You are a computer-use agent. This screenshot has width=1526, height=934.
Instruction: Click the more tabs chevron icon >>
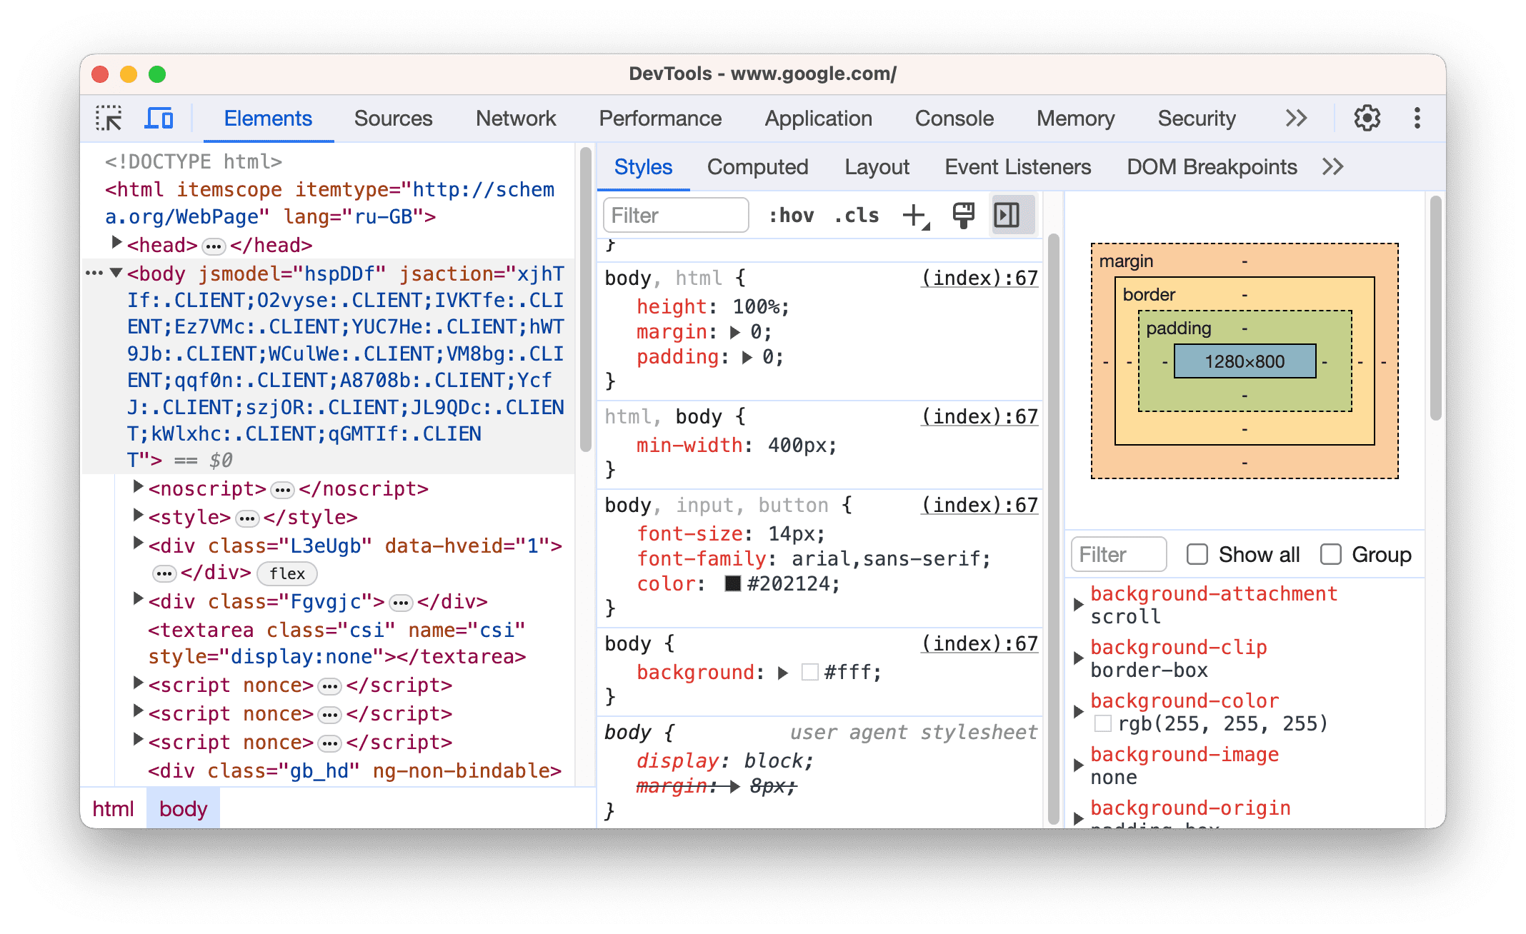(1300, 118)
